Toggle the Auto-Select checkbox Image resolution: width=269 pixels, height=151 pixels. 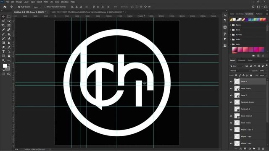[x=19, y=7]
